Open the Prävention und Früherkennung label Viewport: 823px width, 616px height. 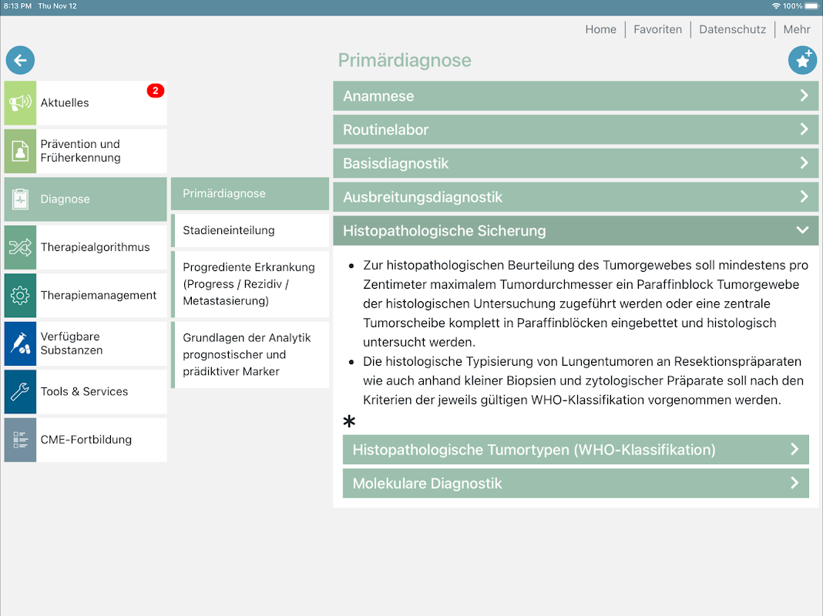click(80, 151)
